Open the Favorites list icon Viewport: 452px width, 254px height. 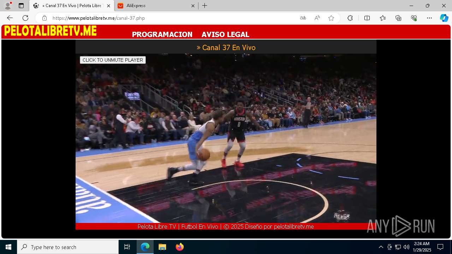383,18
